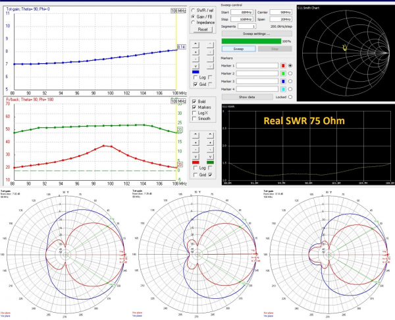
Task: Zoom out red trace scale with - button
Action: [x=196, y=150]
